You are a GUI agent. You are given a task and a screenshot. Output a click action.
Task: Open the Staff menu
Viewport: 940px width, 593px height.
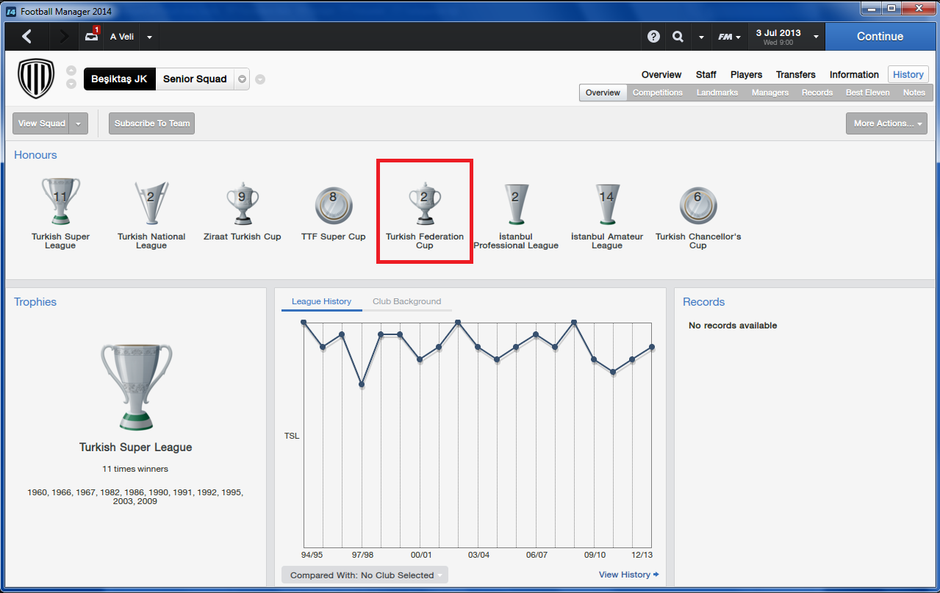pos(706,74)
